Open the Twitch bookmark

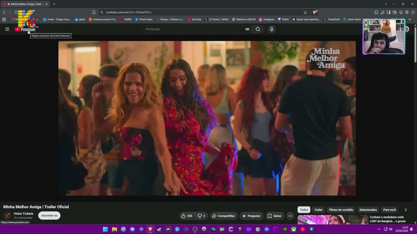[x=283, y=19]
